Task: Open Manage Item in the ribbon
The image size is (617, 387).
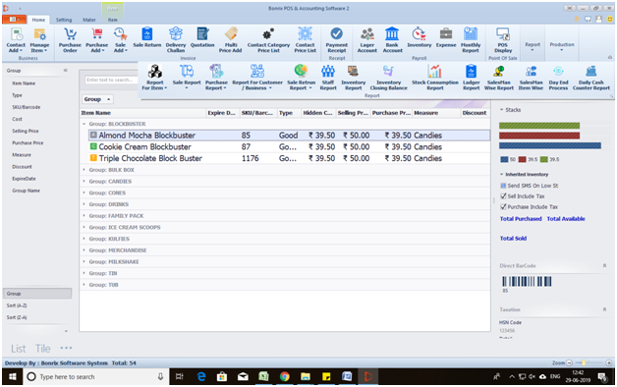Action: 39,39
